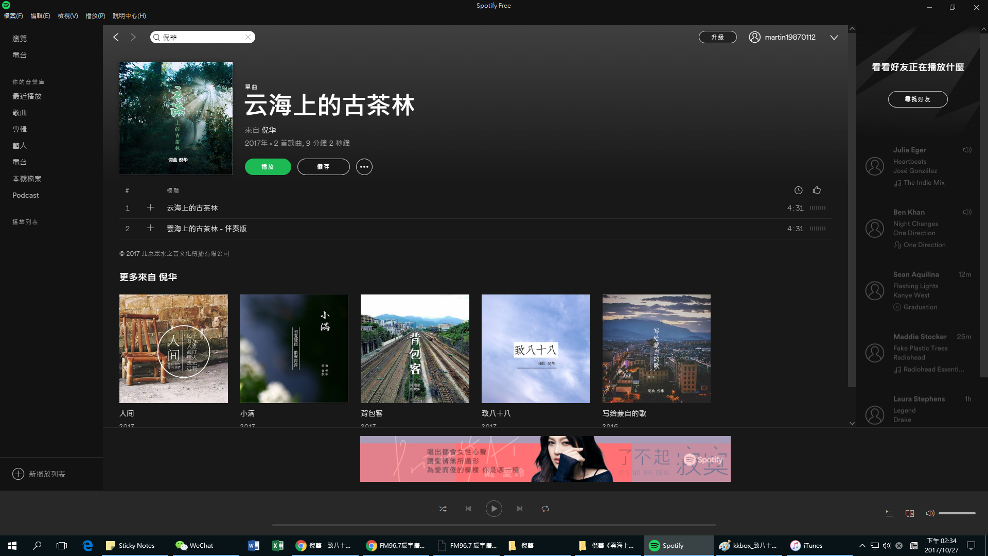Skip to the next track
The height and width of the screenshot is (556, 988).
click(x=520, y=509)
